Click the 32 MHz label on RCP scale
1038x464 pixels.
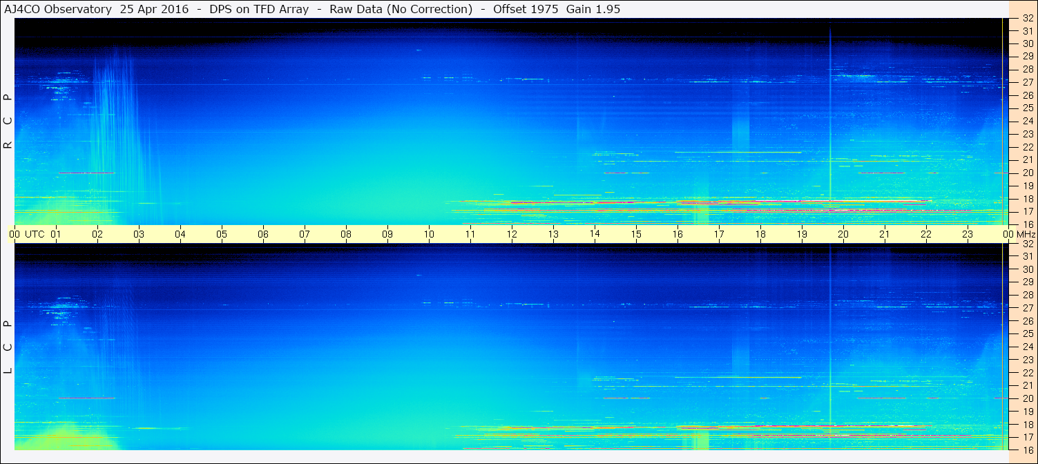(x=1027, y=19)
